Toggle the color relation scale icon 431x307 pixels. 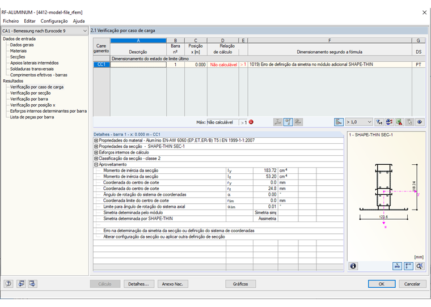click(x=339, y=122)
